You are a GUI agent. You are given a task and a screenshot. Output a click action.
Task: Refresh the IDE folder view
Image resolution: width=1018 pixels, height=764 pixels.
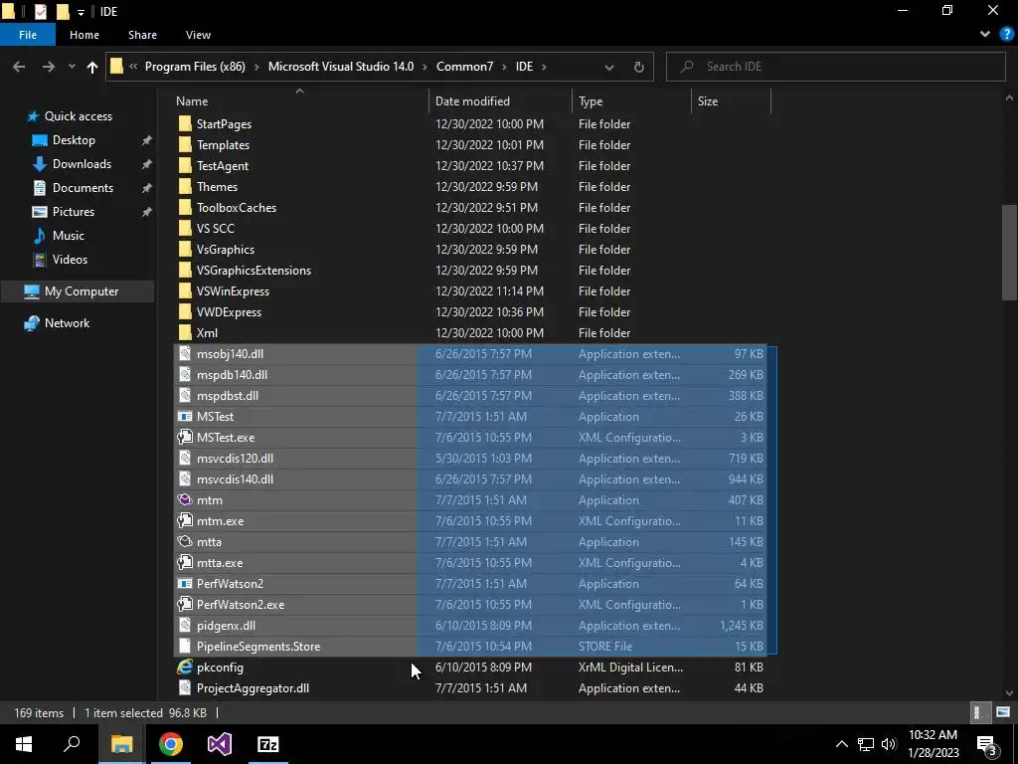pos(639,67)
